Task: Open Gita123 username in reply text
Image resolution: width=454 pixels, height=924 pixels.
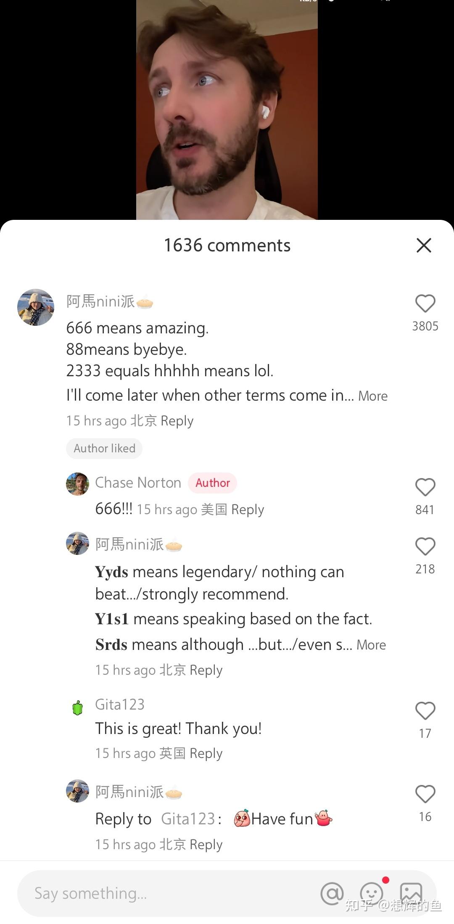Action: (188, 819)
